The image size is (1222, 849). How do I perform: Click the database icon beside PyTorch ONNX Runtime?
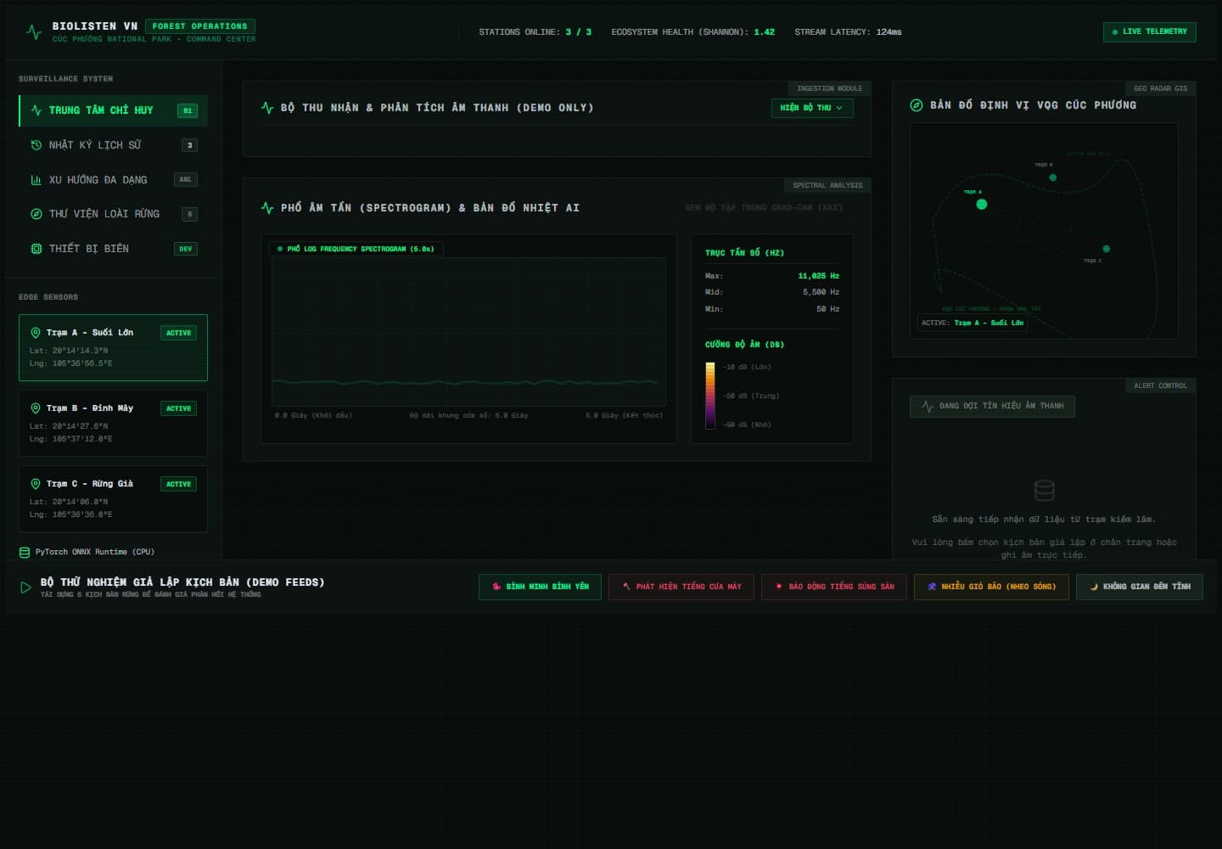pos(25,552)
